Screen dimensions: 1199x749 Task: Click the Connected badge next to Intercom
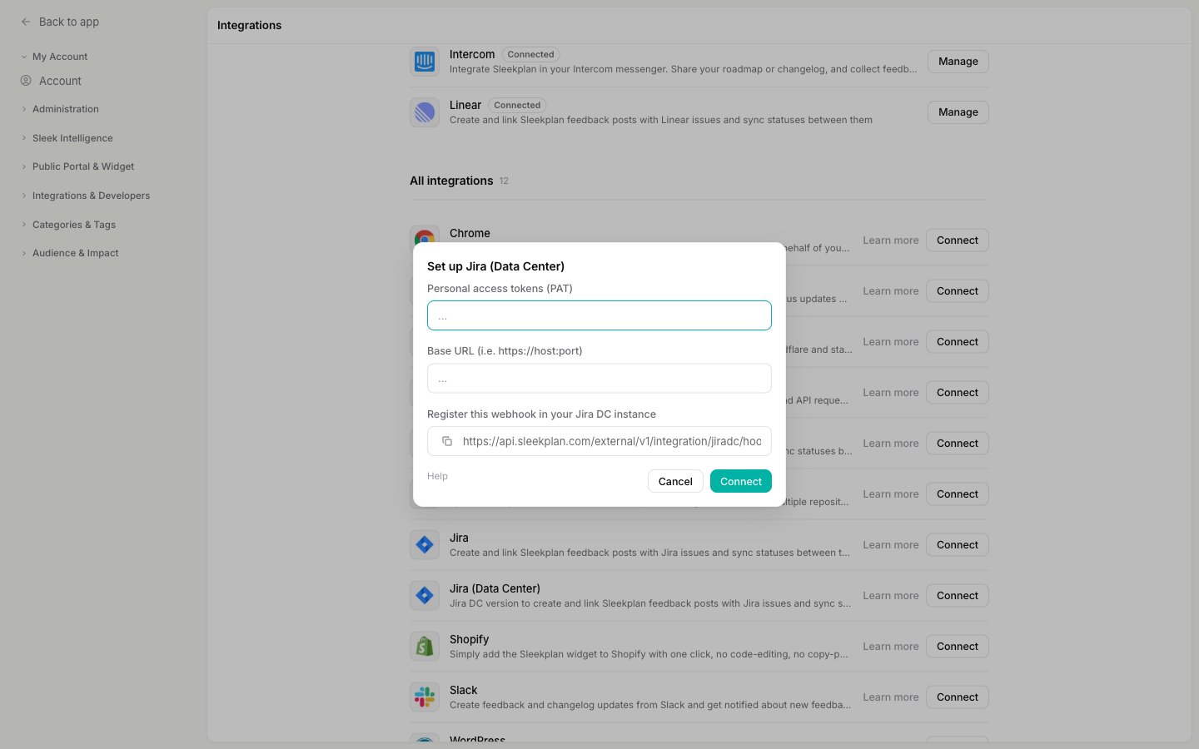click(530, 55)
